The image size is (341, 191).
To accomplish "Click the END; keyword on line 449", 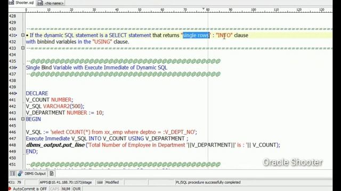I will (x=32, y=151).
